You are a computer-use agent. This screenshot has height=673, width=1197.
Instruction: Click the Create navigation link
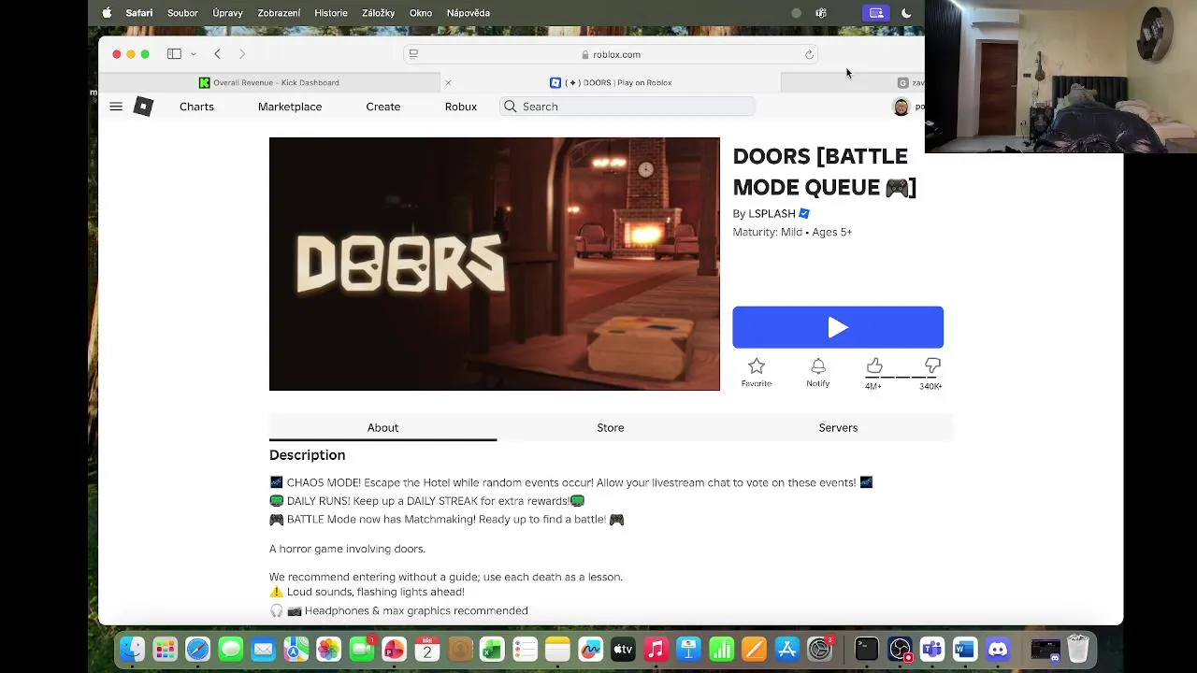pos(383,107)
